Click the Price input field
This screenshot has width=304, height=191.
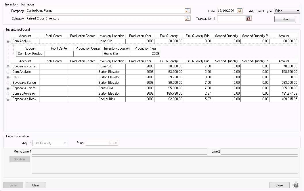pos(102,143)
